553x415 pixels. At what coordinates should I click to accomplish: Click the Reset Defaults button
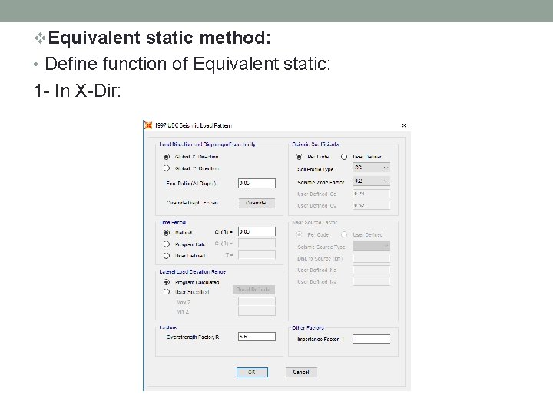click(x=253, y=290)
